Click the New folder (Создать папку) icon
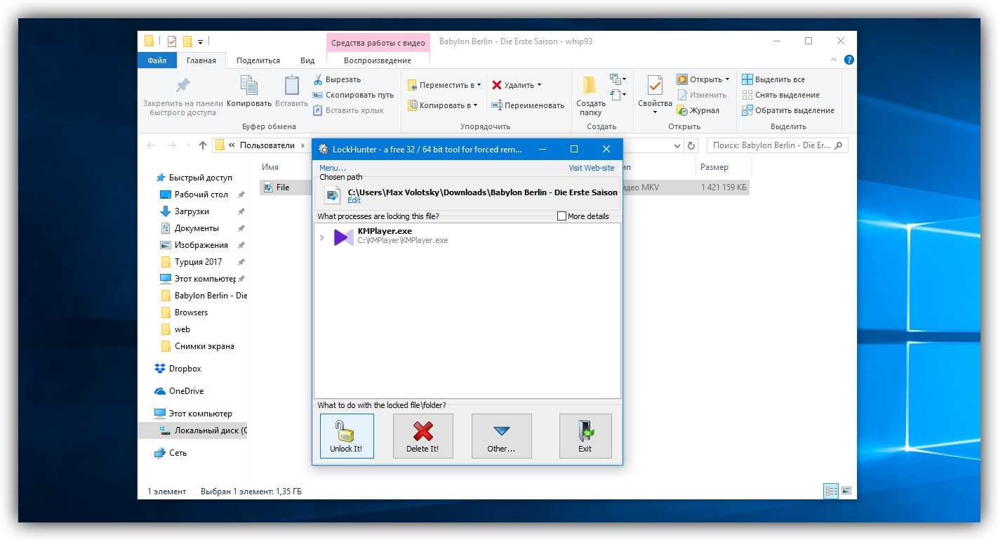This screenshot has width=998, height=540. (x=590, y=86)
